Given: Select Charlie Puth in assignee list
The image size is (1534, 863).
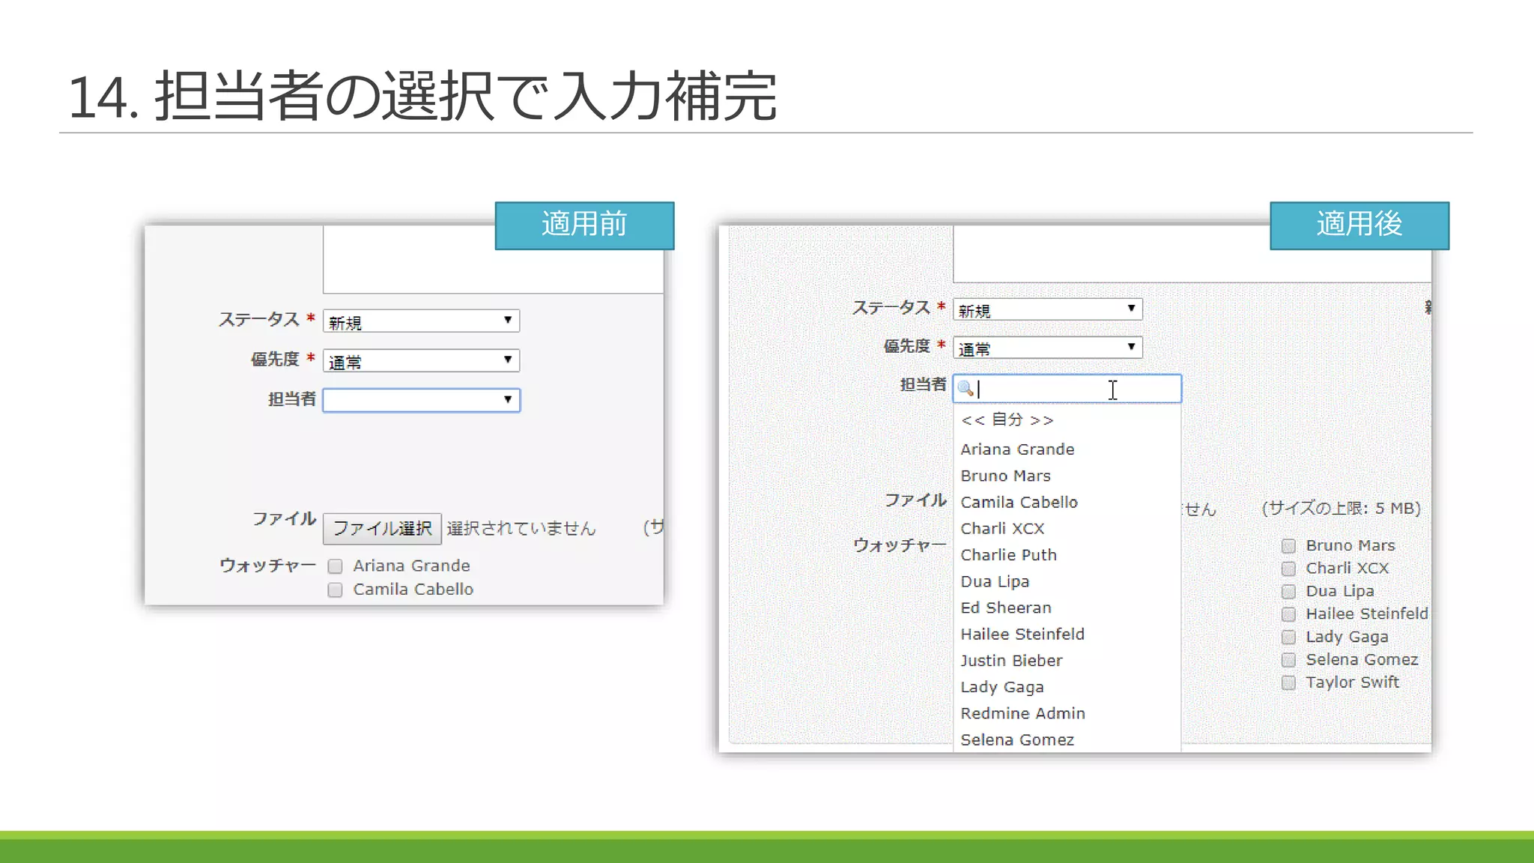Looking at the screenshot, I should [x=1067, y=555].
